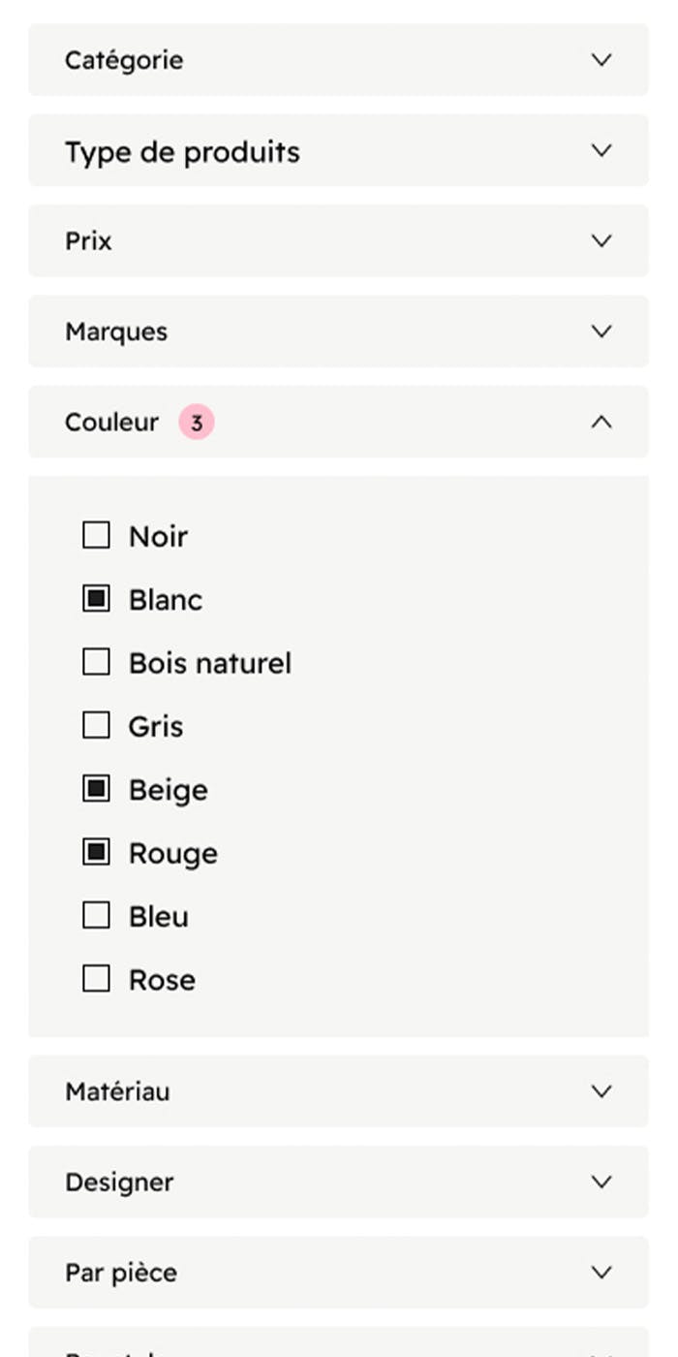Uncheck the Rouge color checkbox
Image resolution: width=678 pixels, height=1357 pixels.
point(96,852)
